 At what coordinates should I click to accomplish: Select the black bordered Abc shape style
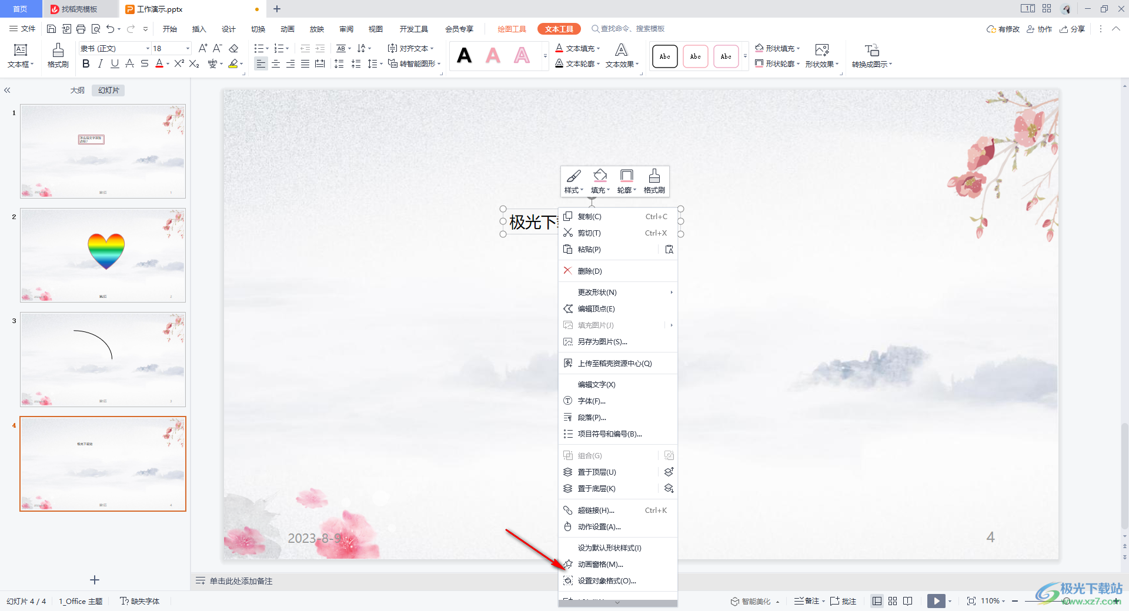[x=665, y=56]
